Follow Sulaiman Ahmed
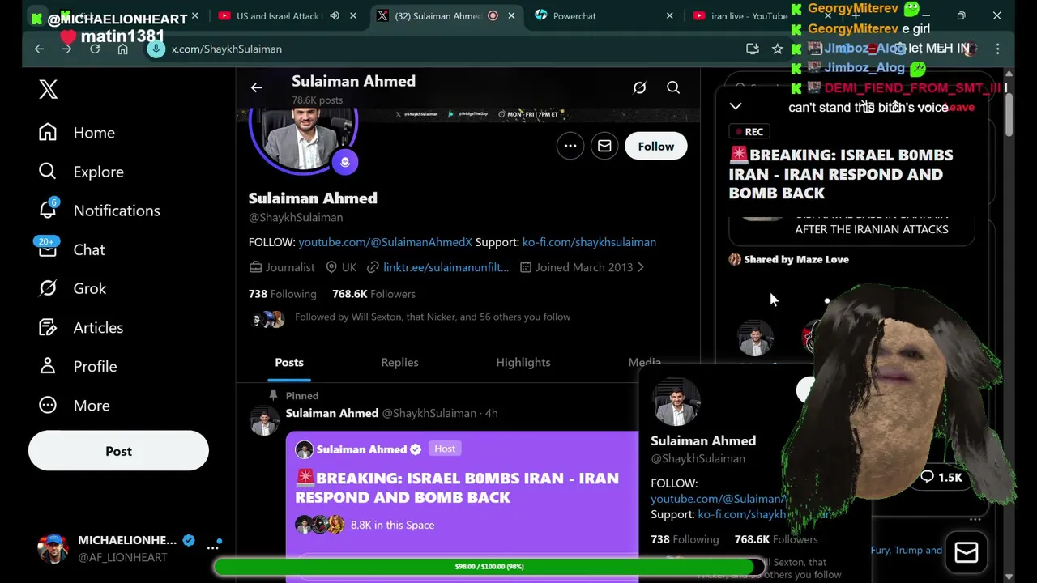The height and width of the screenshot is (583, 1037). [x=655, y=146]
